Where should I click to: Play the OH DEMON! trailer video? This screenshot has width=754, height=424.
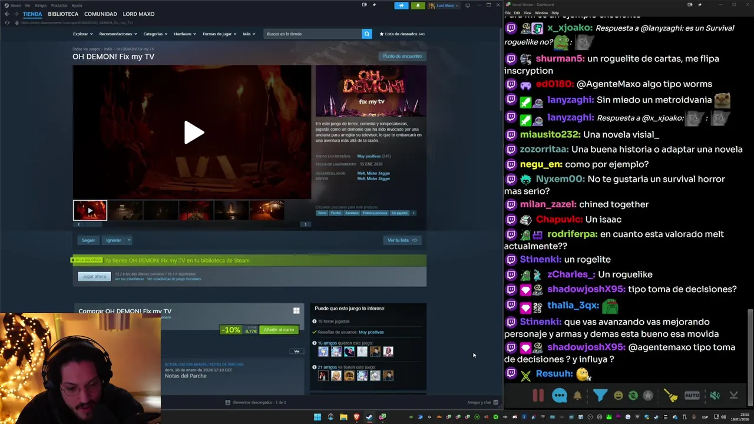coord(194,132)
